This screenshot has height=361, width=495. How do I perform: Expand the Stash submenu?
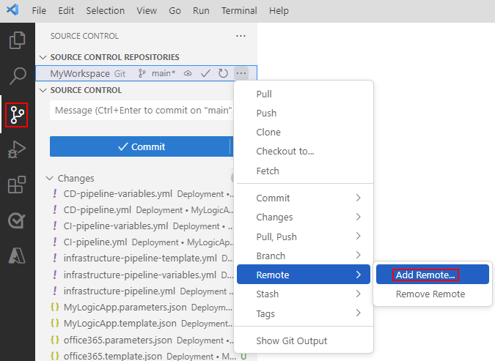304,294
